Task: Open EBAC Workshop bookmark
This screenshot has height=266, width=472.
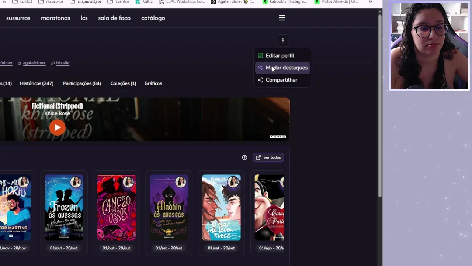Action: coord(182,2)
